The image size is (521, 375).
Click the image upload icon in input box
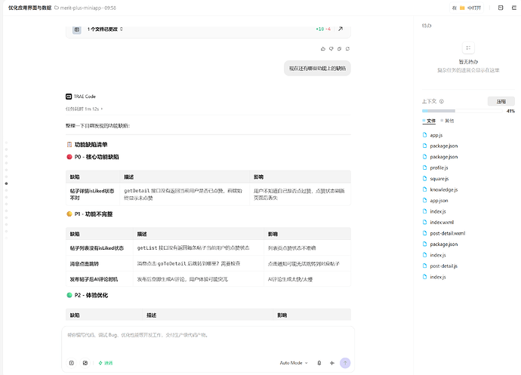[x=85, y=363]
